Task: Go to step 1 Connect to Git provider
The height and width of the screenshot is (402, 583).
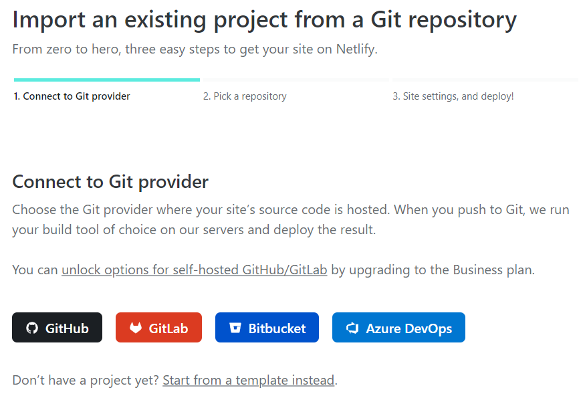Action: (72, 96)
